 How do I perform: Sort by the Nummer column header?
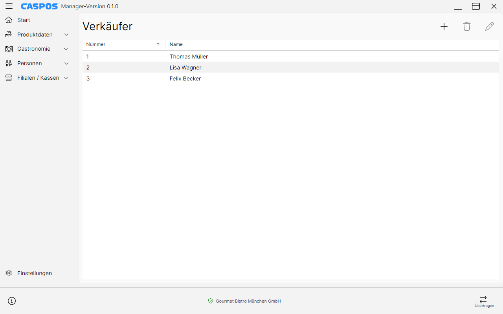[x=124, y=44]
